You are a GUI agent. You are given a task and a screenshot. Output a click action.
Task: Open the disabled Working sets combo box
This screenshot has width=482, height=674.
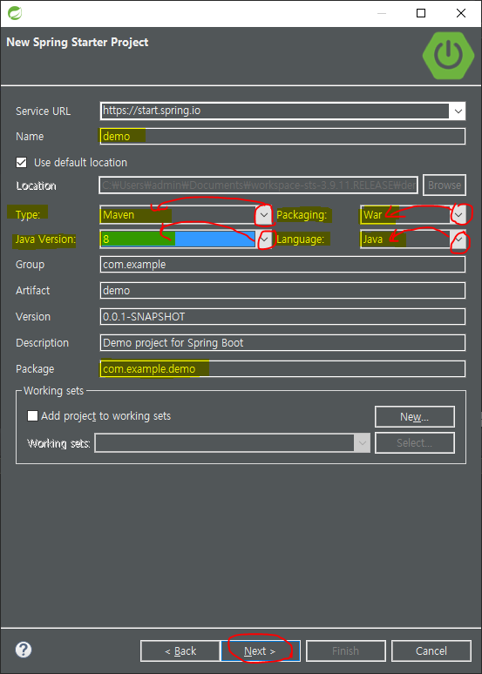(x=233, y=442)
